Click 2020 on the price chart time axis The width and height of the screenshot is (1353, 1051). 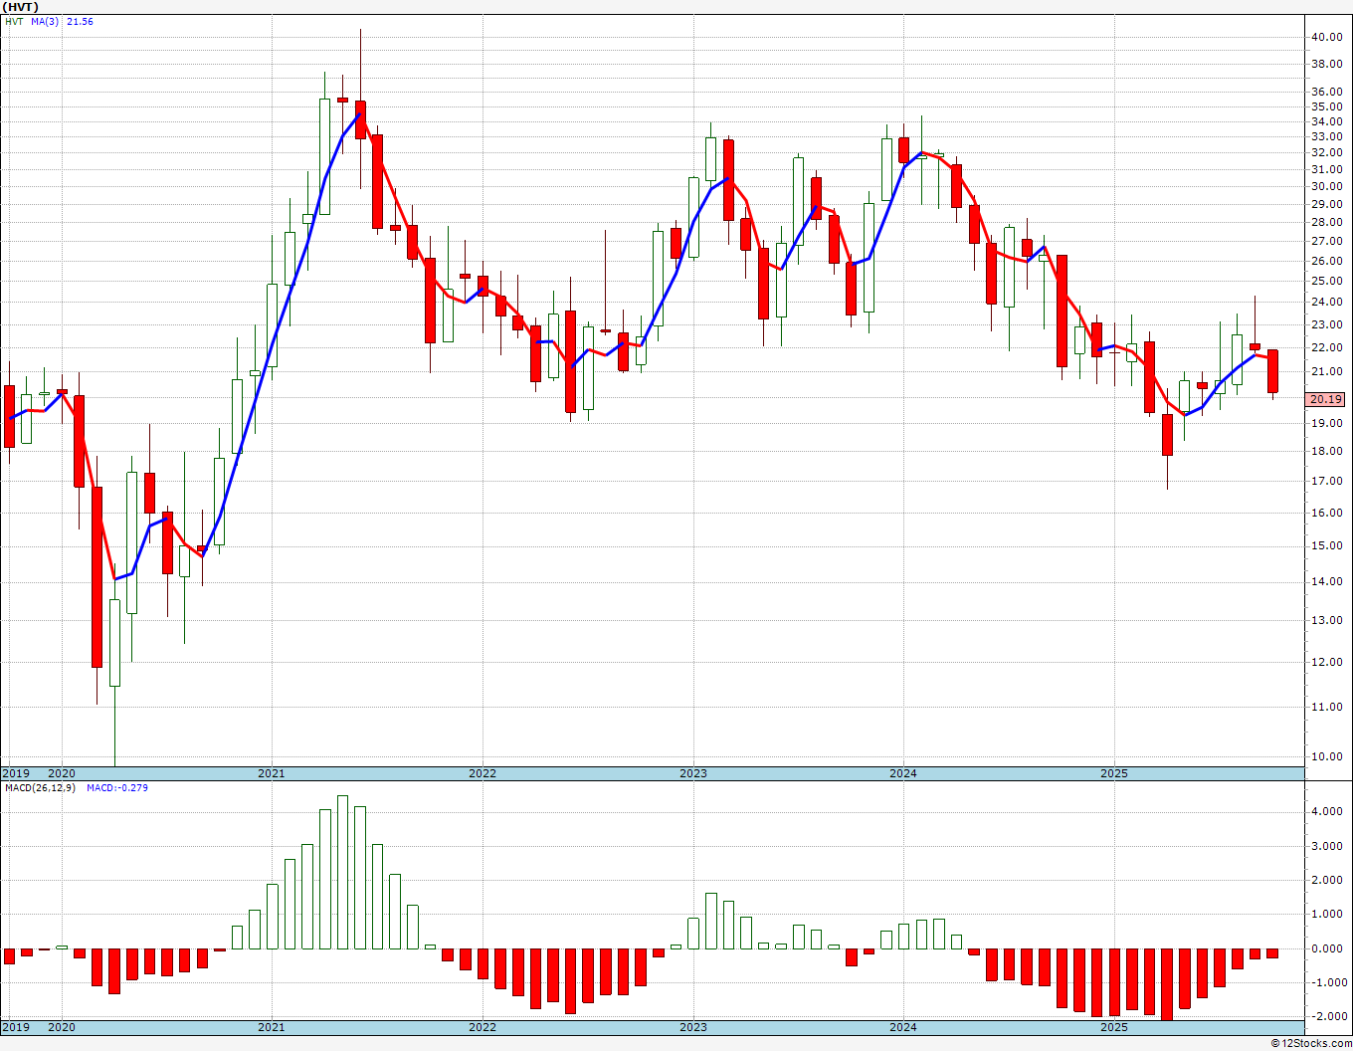62,773
